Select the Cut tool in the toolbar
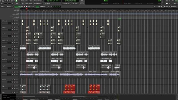Image resolution: width=178 pixels, height=100 pixels. click(x=24, y=7)
